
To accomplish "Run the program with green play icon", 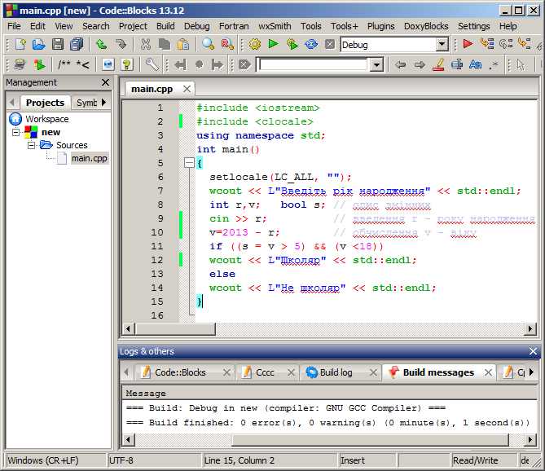I will [273, 45].
